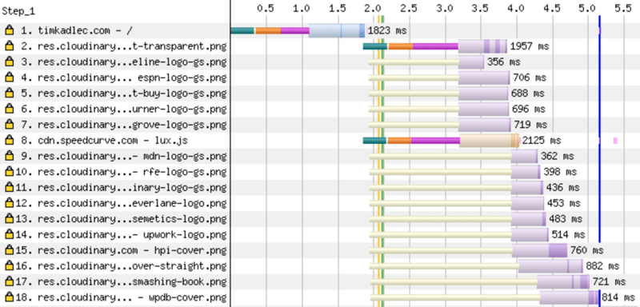640x307 pixels.
Task: Click the 5.5 second axis label
Action: tap(623, 8)
